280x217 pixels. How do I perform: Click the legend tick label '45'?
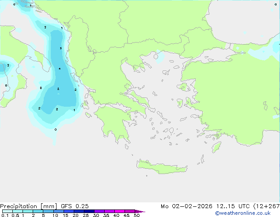point(126,215)
